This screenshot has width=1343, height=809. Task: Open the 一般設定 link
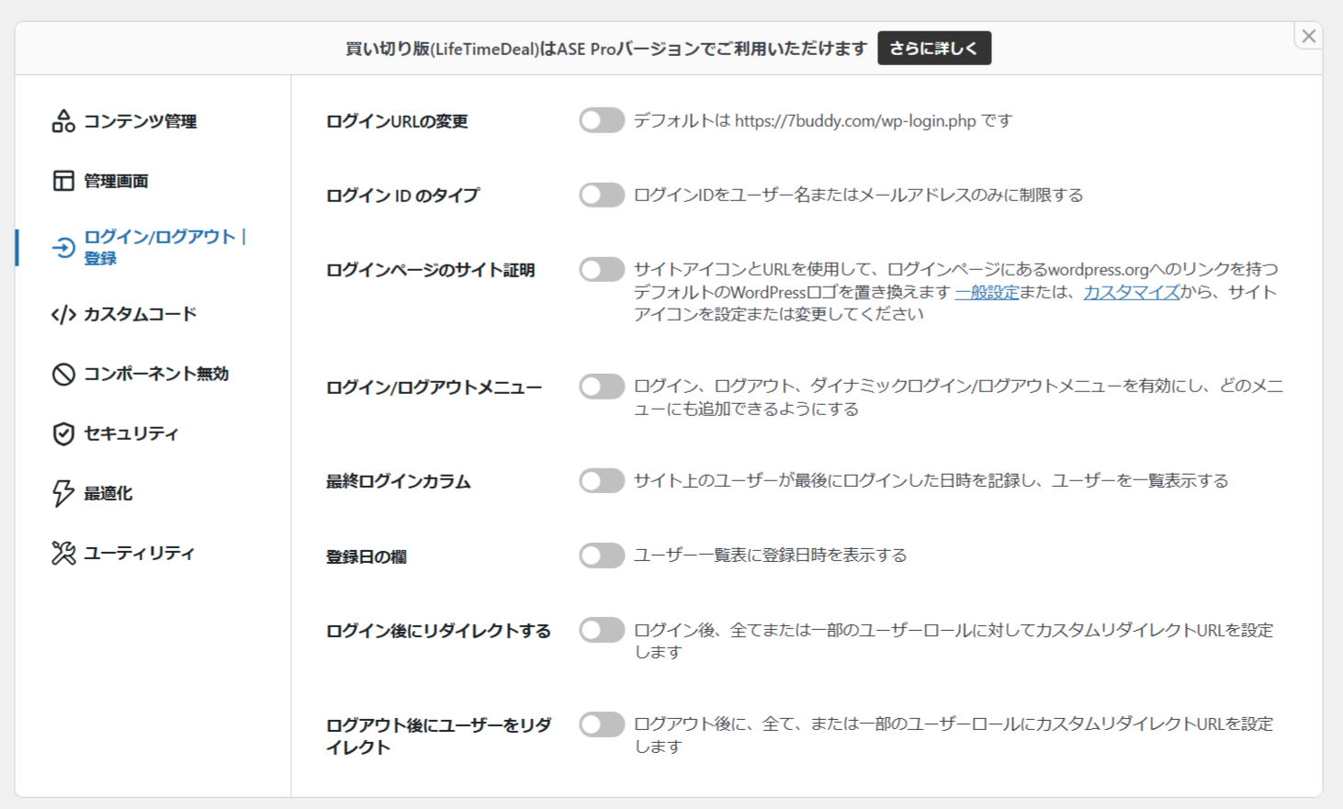pyautogui.click(x=987, y=292)
